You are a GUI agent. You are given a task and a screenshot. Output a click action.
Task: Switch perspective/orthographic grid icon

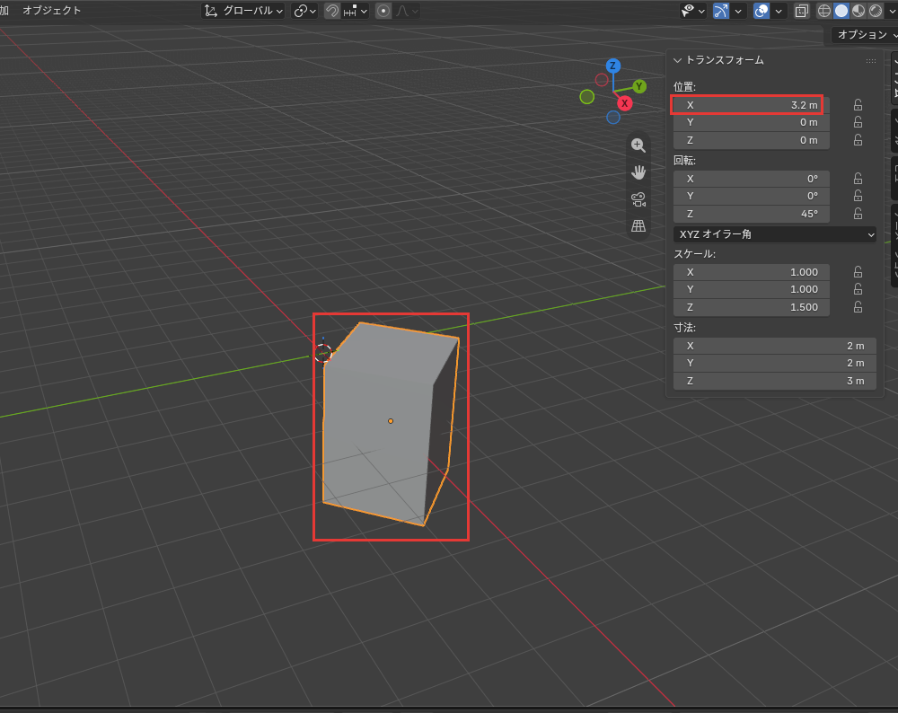click(x=638, y=225)
